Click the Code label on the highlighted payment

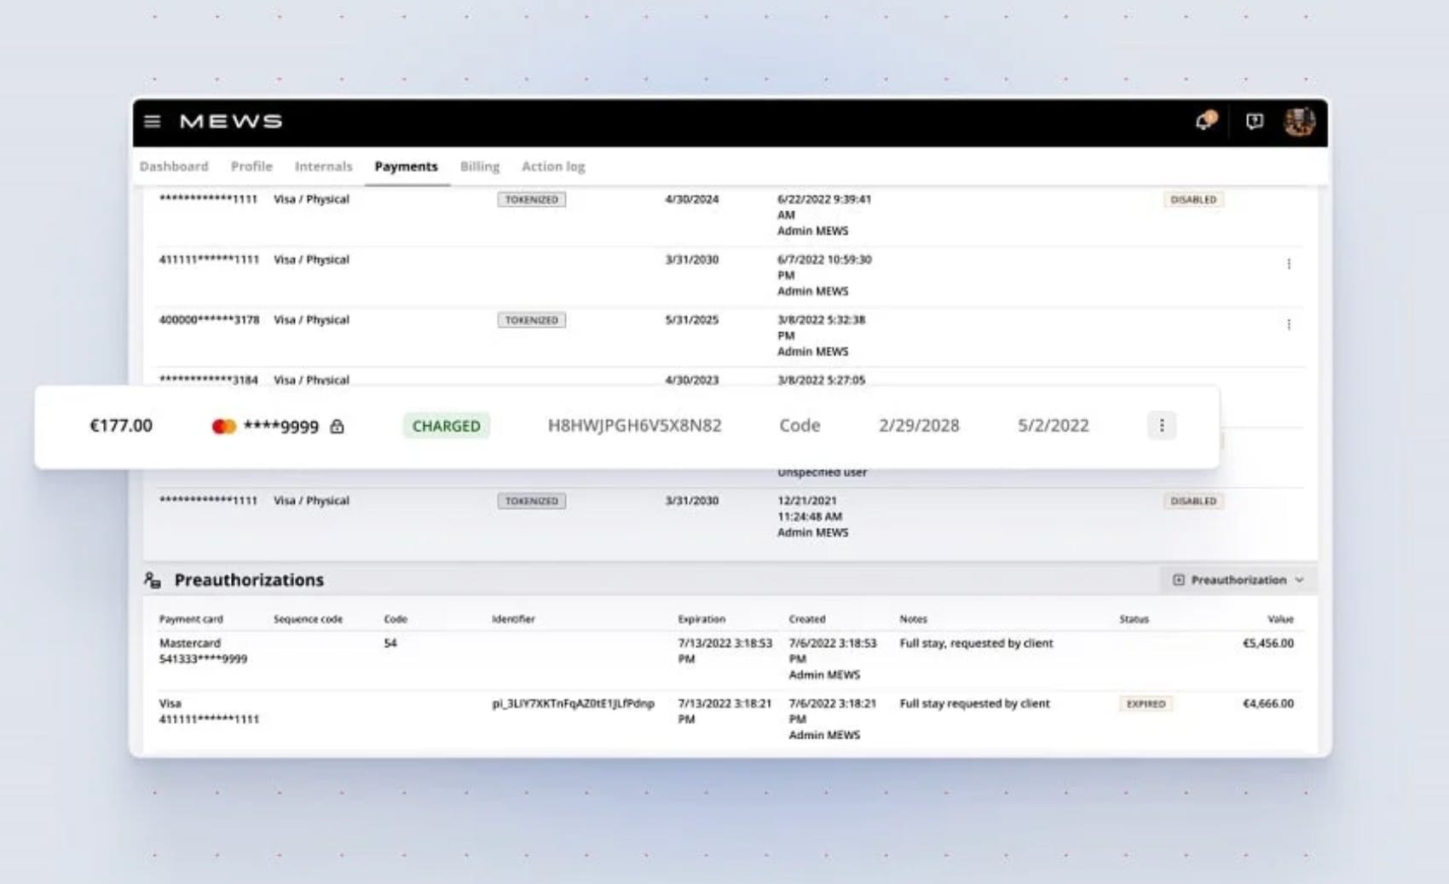799,425
